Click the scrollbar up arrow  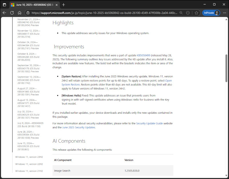(x=226, y=19)
